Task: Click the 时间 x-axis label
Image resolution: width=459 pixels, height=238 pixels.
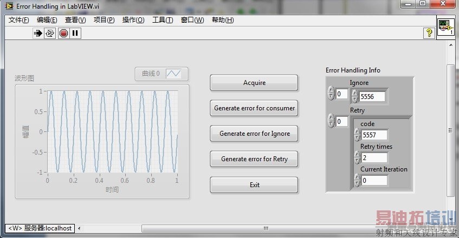Action: tap(112, 190)
